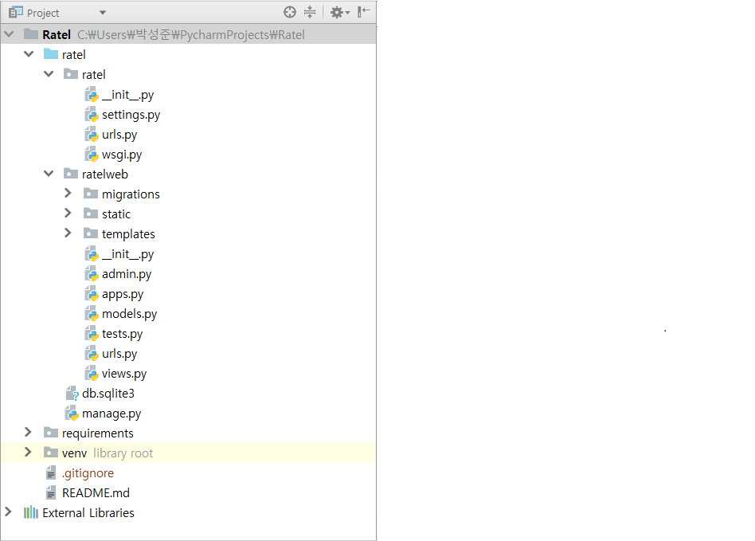
Task: Click the Python icon next to settings.py
Action: pyautogui.click(x=92, y=115)
